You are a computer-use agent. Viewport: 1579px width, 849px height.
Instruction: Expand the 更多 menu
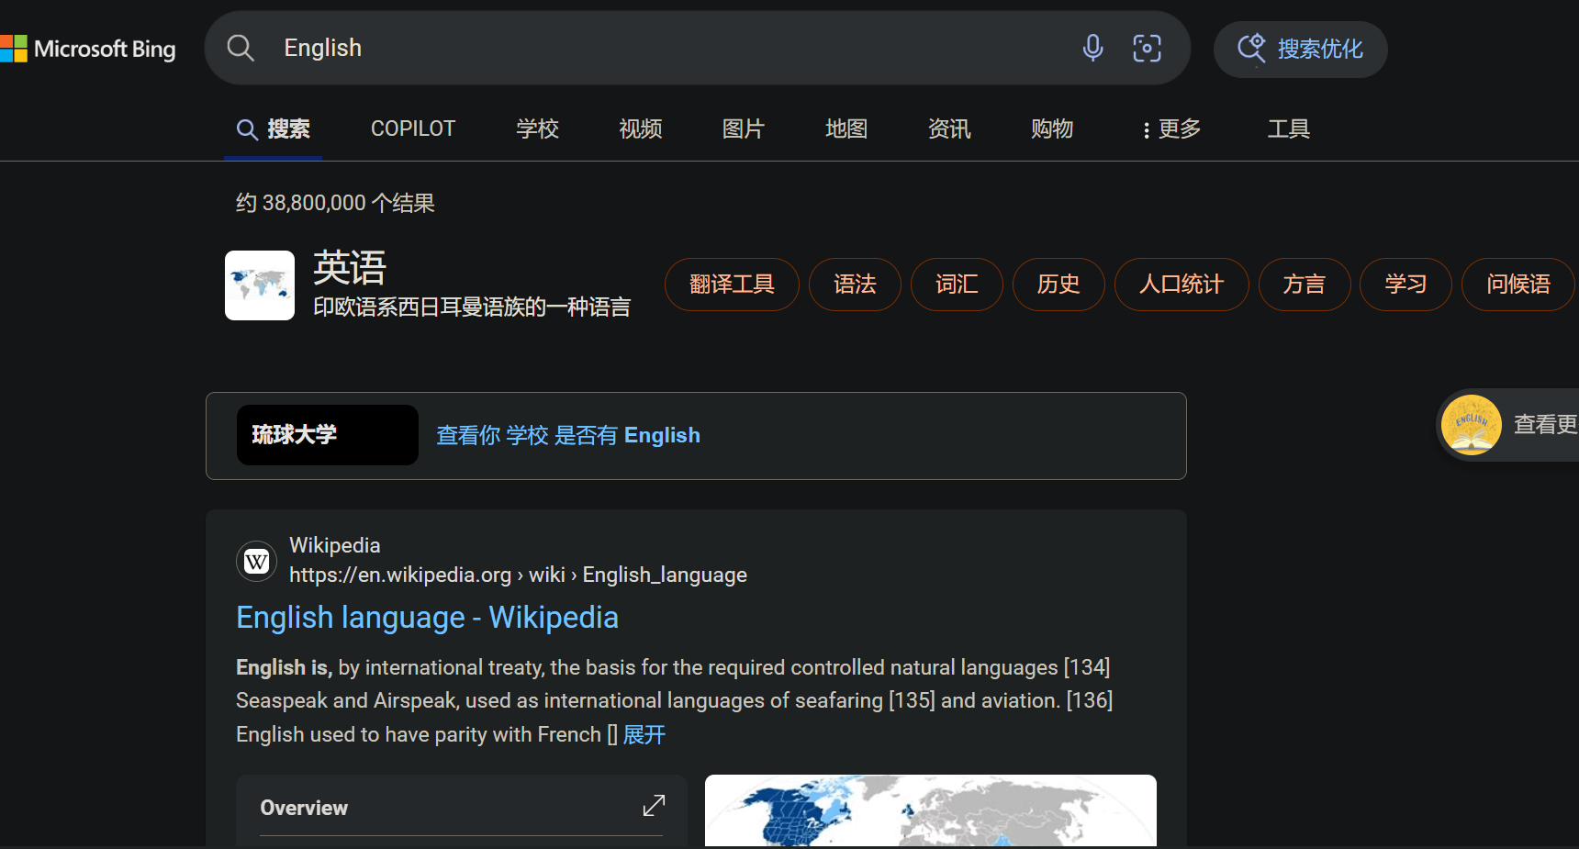click(x=1171, y=129)
